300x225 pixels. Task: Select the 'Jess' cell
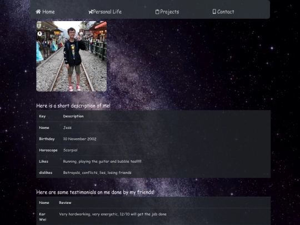click(x=67, y=128)
